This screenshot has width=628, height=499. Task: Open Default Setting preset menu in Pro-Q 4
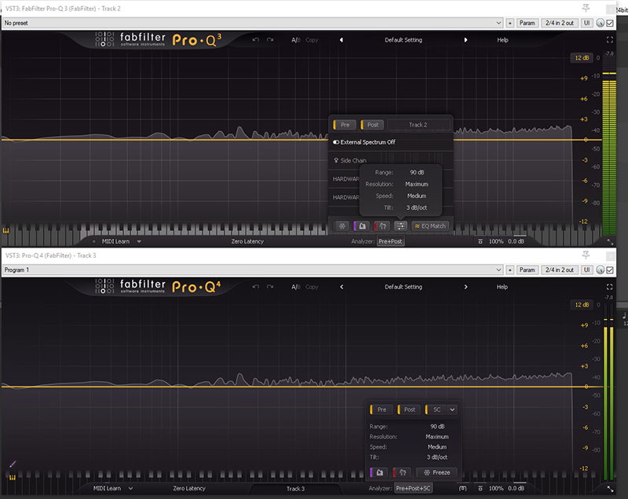pyautogui.click(x=403, y=287)
